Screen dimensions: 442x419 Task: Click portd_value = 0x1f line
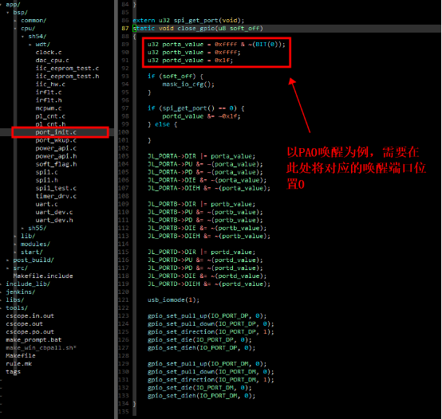click(190, 61)
